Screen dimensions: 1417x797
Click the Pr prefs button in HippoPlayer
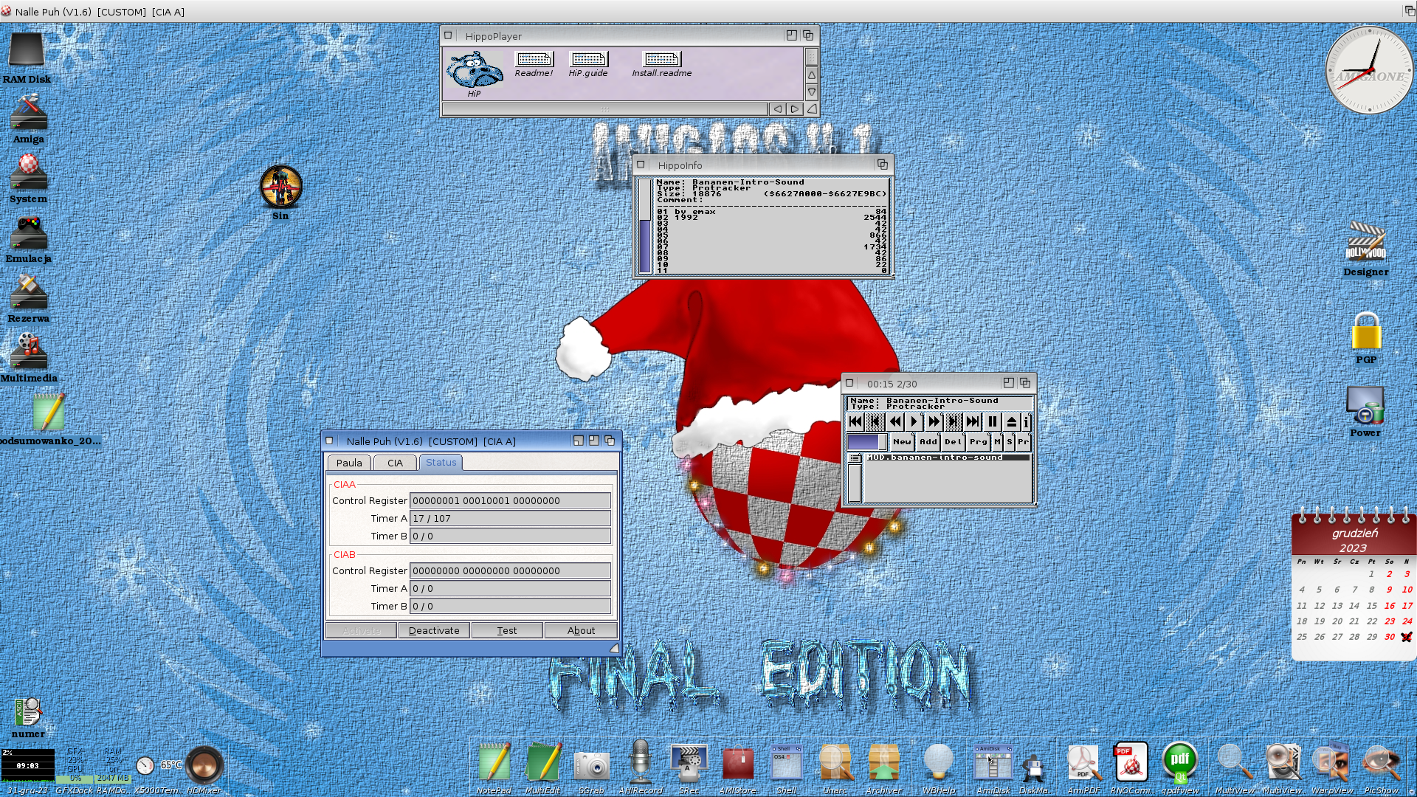point(1024,442)
